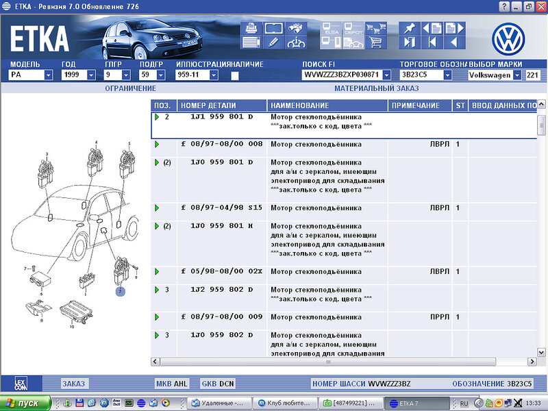Print the parts list with printer icon
Screen dimensions: 548x411
pyautogui.click(x=251, y=28)
